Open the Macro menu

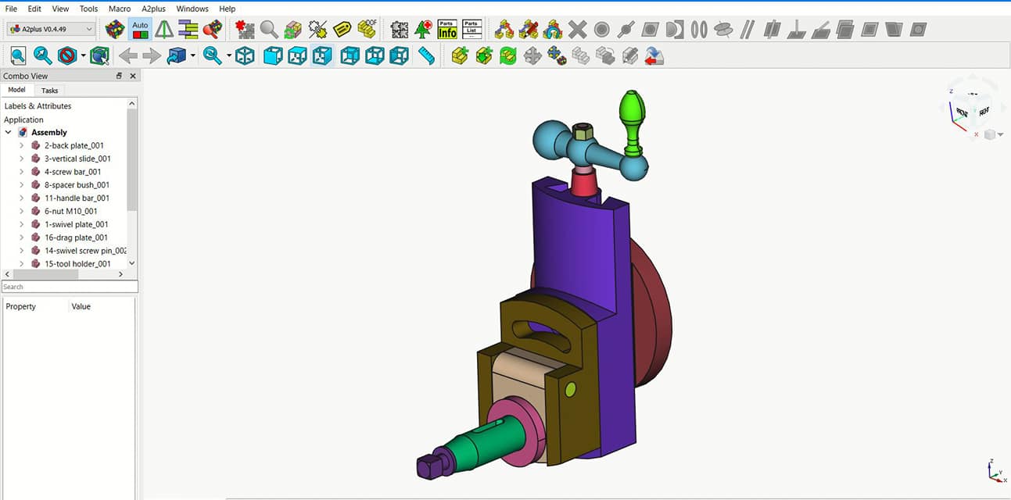[x=120, y=9]
